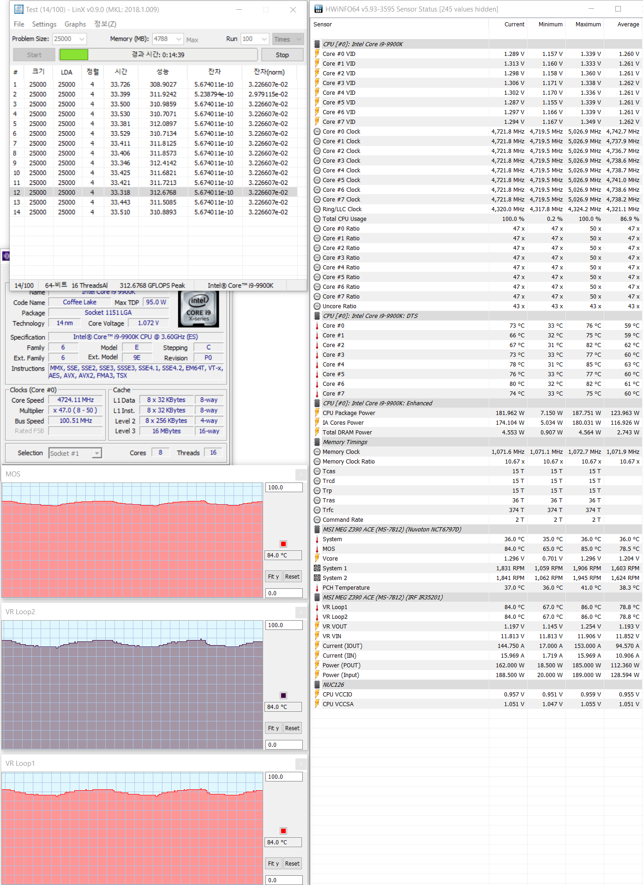Image resolution: width=643 pixels, height=885 pixels.
Task: Click the fan icon beside System 2
Action: coord(317,578)
